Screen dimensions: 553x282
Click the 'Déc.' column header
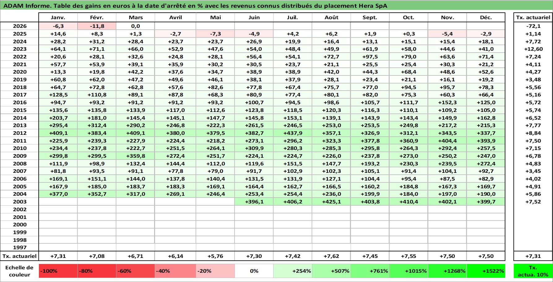click(x=486, y=17)
